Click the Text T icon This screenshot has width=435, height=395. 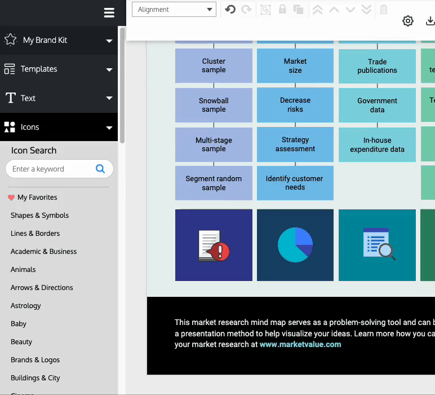pyautogui.click(x=11, y=98)
